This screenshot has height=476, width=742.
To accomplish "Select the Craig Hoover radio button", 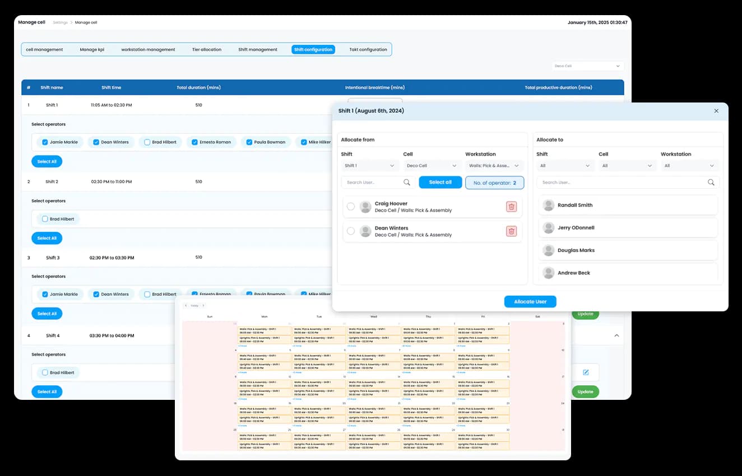I will tap(351, 207).
